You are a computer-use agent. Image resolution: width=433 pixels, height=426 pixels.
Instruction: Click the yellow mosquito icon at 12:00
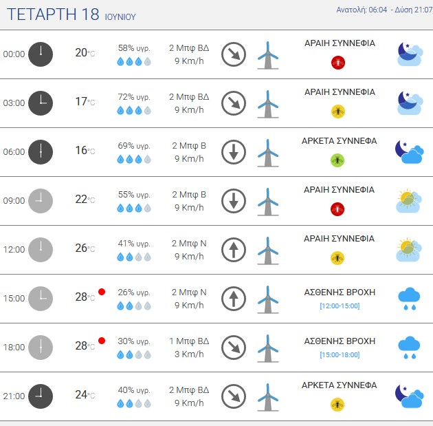coord(337,258)
